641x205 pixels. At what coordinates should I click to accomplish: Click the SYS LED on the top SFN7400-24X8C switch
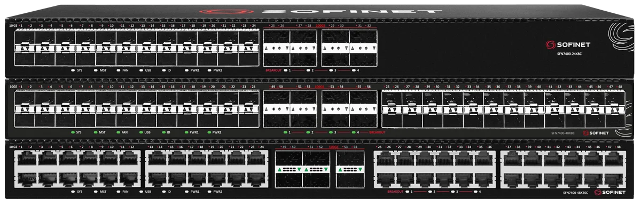(x=73, y=70)
